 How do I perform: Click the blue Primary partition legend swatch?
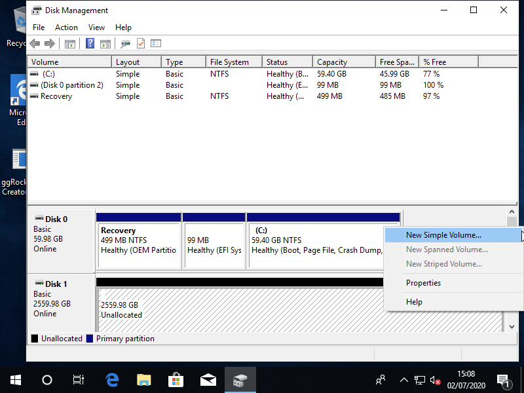[89, 339]
